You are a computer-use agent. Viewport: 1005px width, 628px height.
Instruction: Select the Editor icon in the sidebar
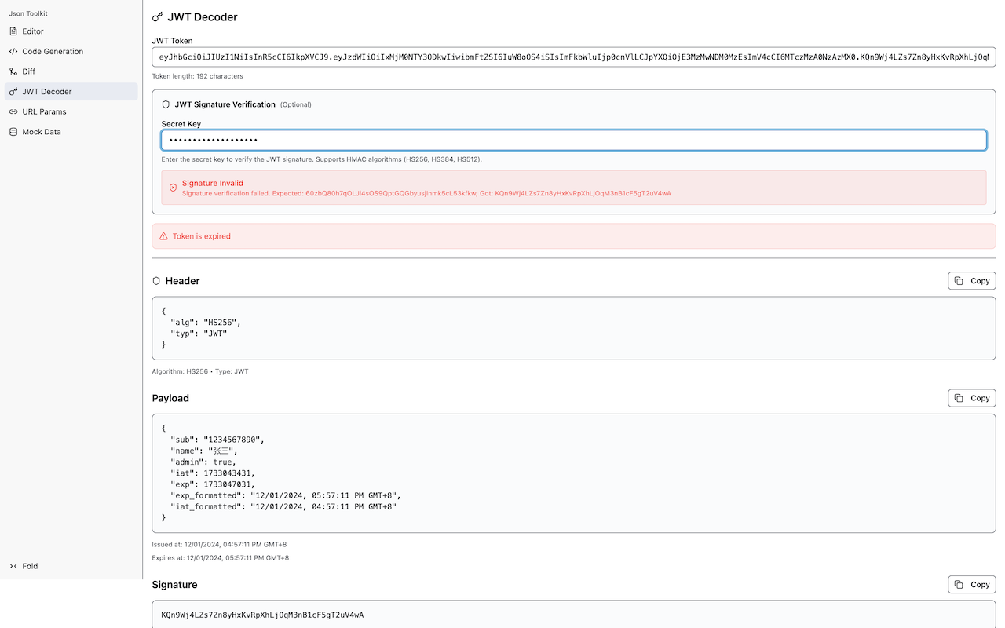[13, 31]
